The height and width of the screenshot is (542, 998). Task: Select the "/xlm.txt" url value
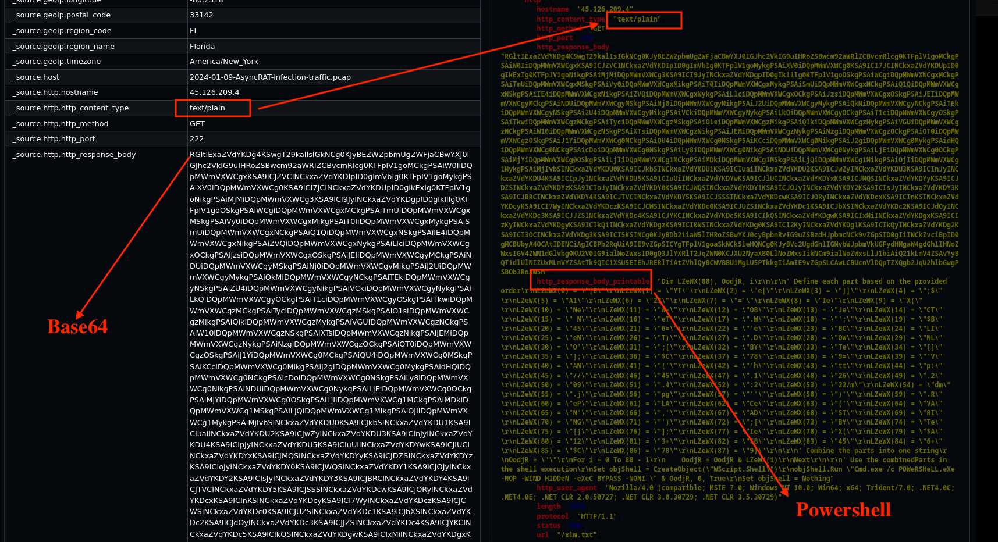(x=577, y=535)
